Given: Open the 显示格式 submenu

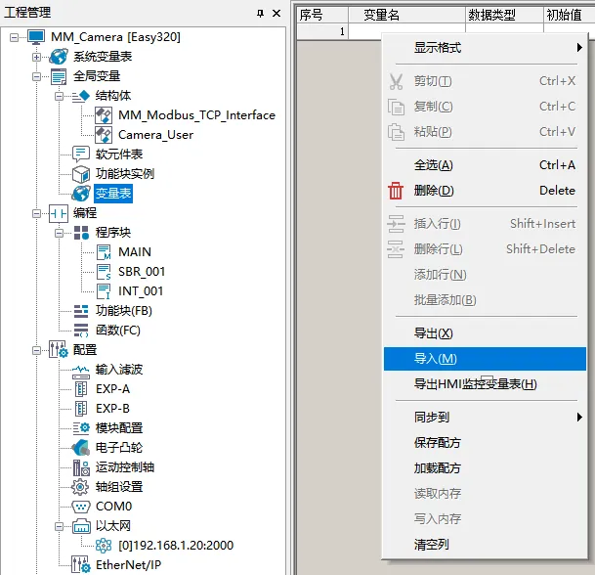Looking at the screenshot, I should click(485, 48).
